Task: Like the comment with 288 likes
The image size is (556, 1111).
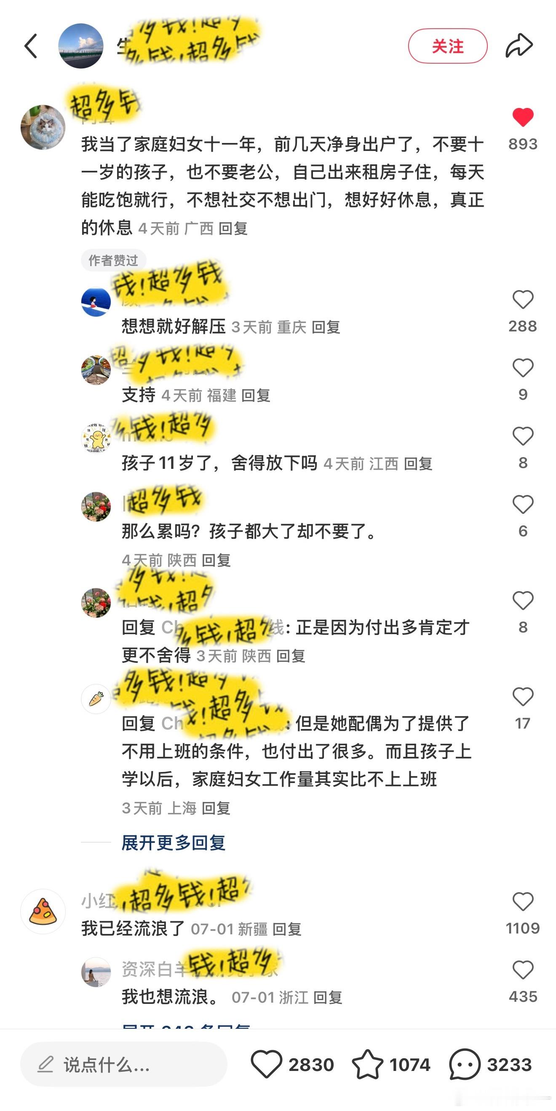Action: pyautogui.click(x=523, y=299)
